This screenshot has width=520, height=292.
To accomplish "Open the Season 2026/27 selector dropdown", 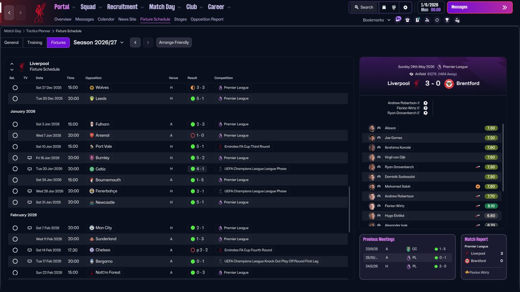I will 99,42.
